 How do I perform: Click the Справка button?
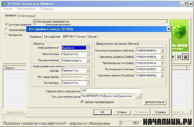[x=161, y=112]
